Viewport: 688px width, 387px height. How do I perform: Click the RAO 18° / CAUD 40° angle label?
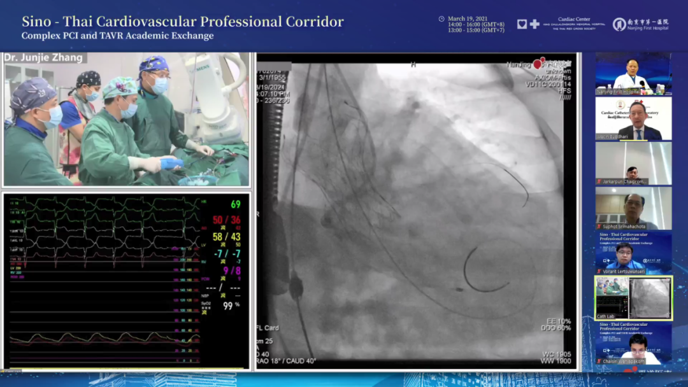pyautogui.click(x=287, y=362)
